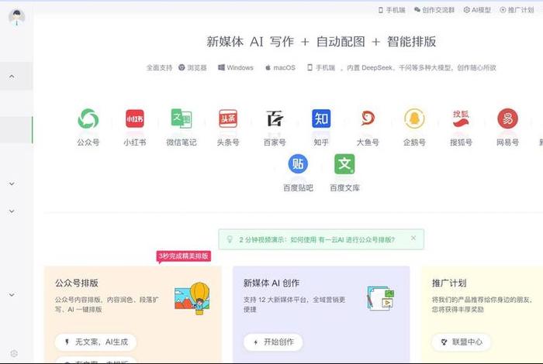543x364 pixels.
Task: Click the 推广计划 card title
Action: pos(449,283)
